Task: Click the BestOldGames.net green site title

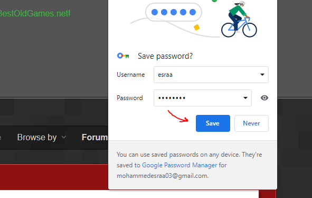Action: pyautogui.click(x=35, y=13)
